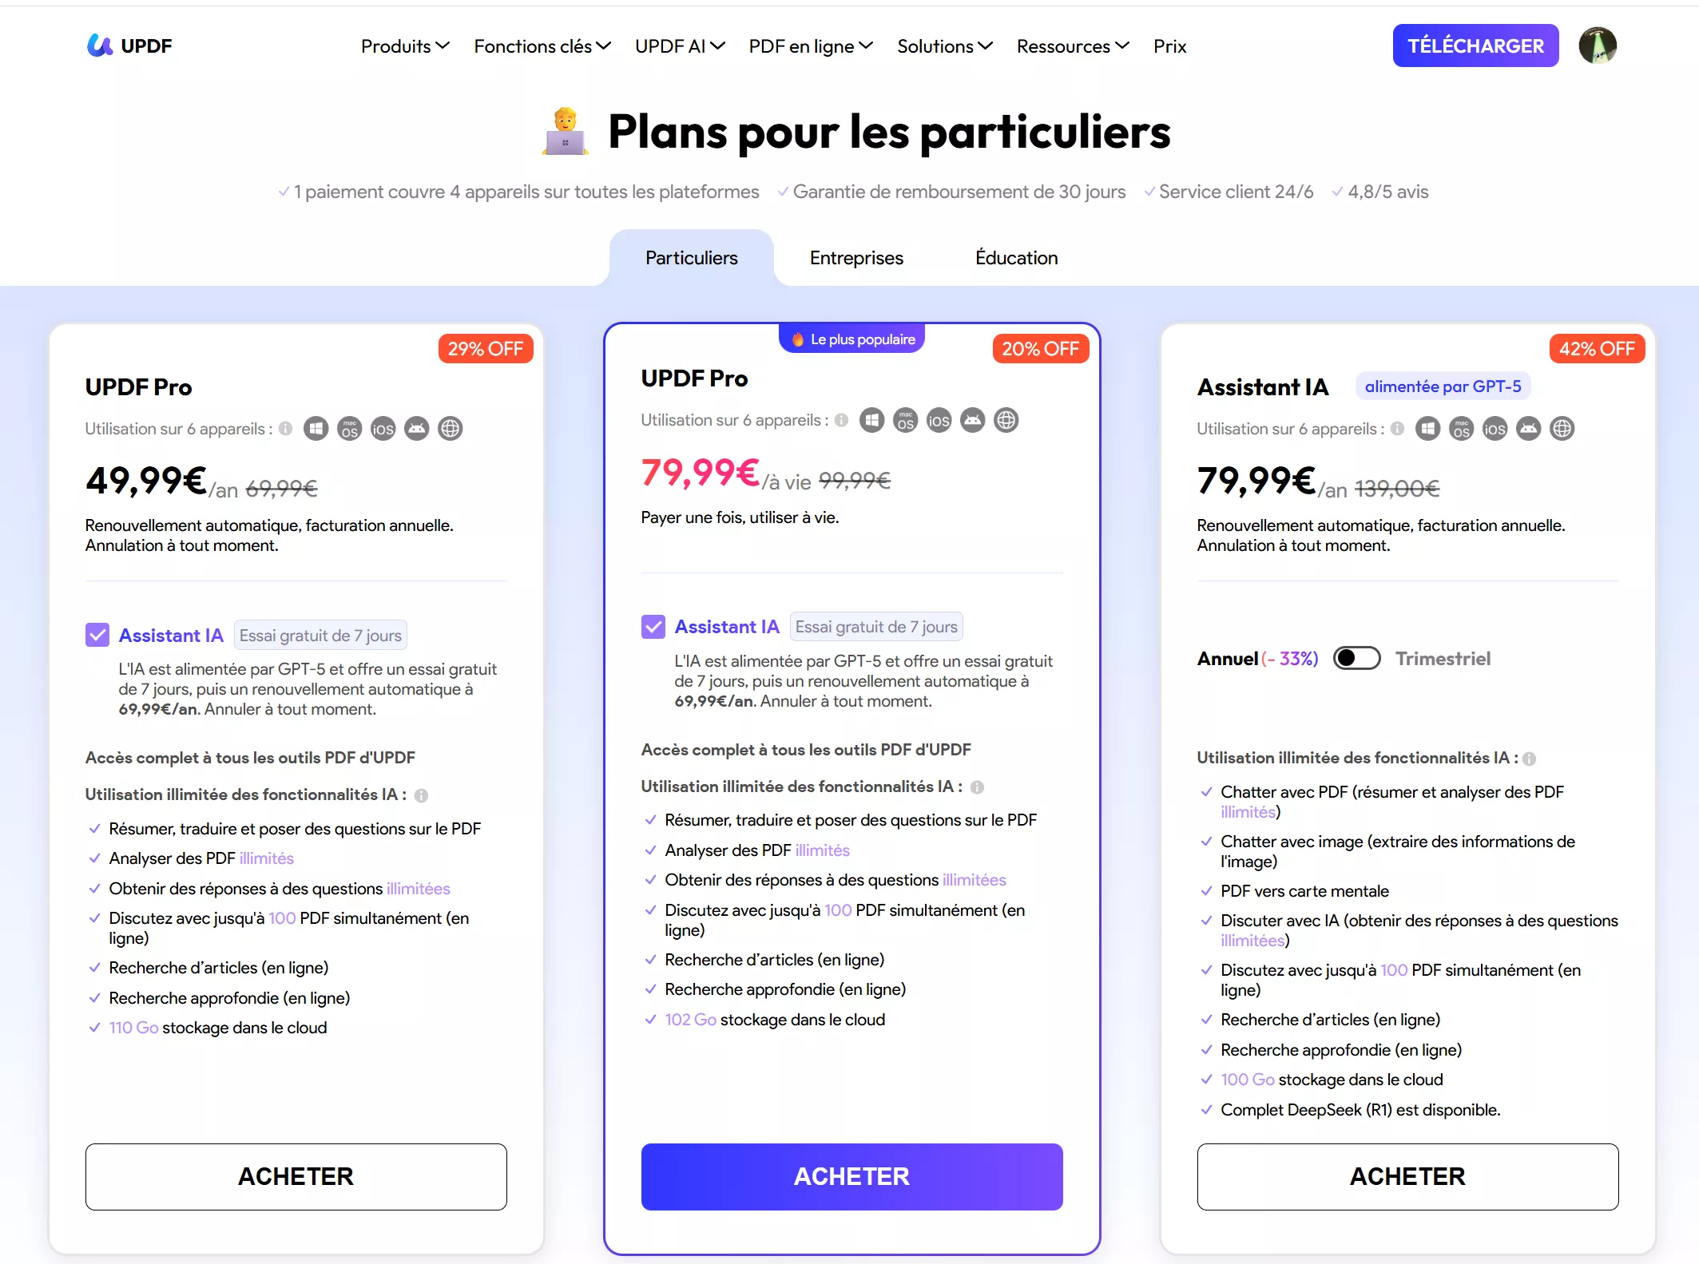Screen dimensions: 1699x1264
Task: Toggle billing from Annuel to Trimestriel
Action: click(1356, 658)
